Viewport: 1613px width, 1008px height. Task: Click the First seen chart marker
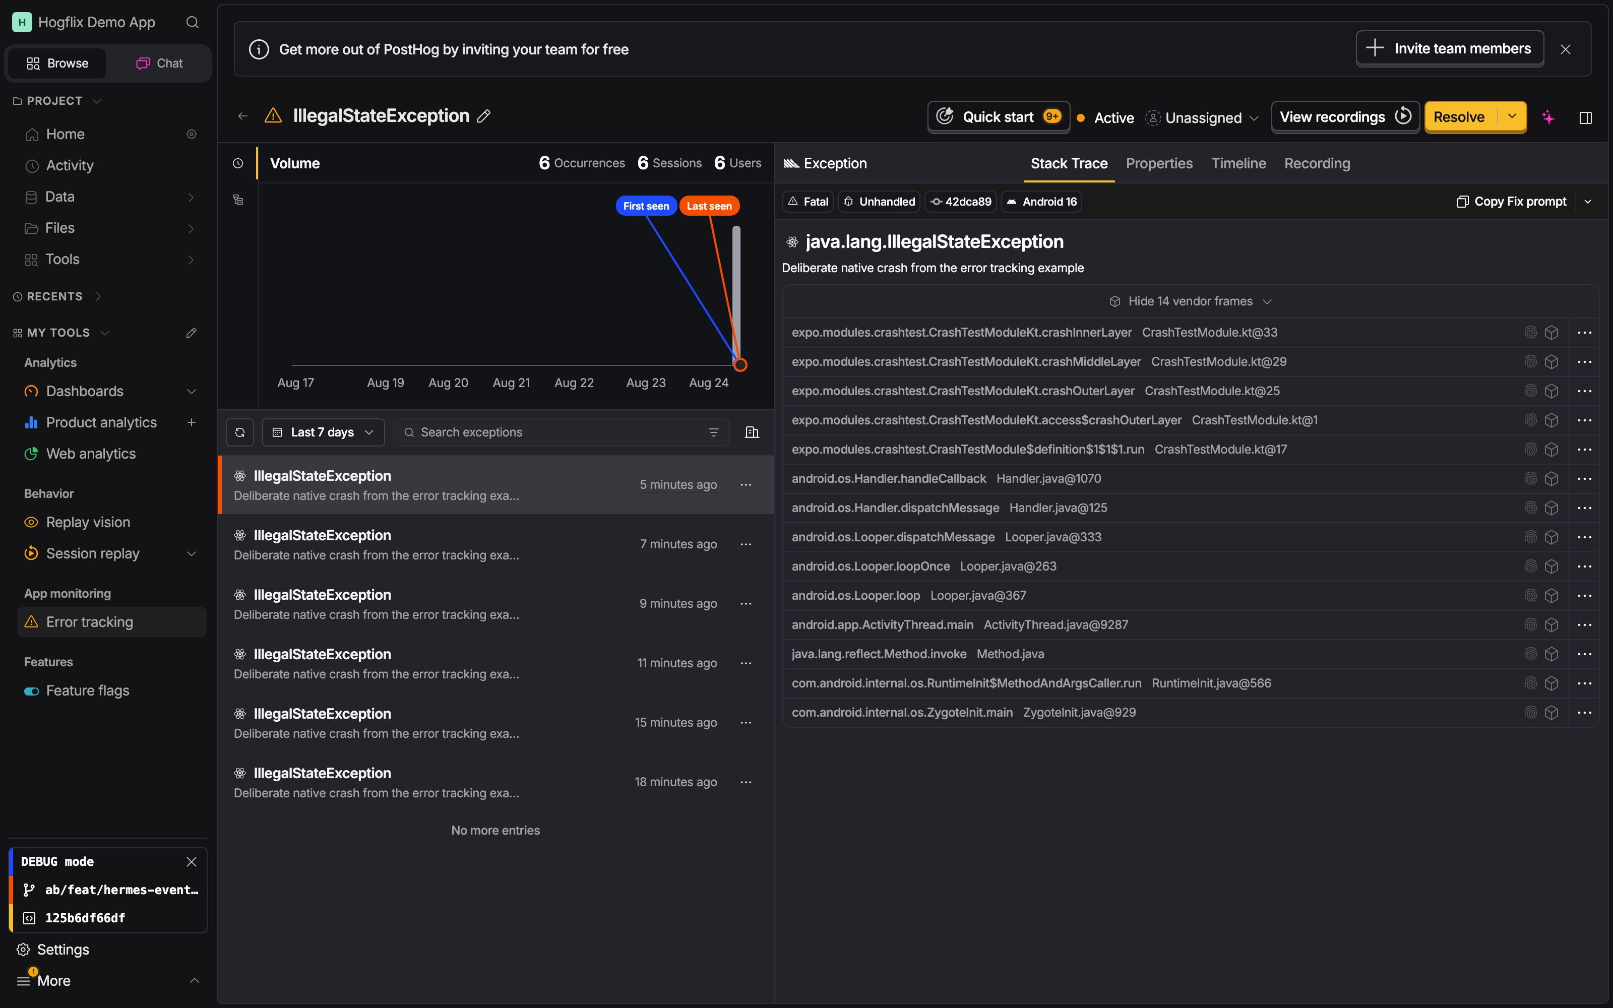(x=646, y=206)
